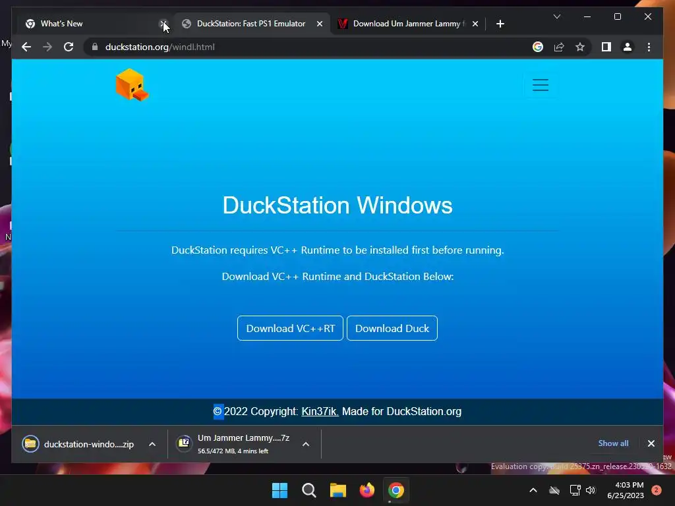This screenshot has width=675, height=506.
Task: Open Windows Search from the taskbar
Action: coord(308,490)
